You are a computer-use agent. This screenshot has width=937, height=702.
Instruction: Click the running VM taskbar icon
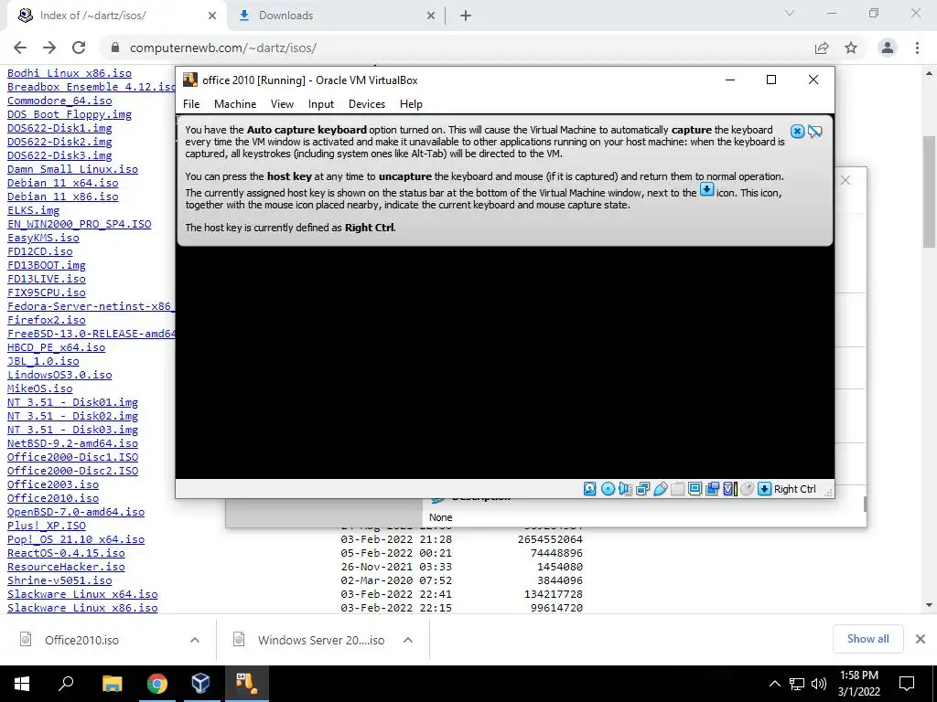pos(245,684)
